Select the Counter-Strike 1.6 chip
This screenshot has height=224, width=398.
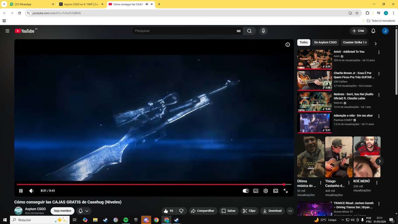[355, 42]
